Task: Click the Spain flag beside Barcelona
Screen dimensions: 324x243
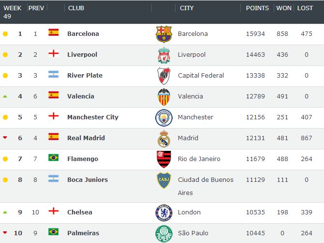Action: click(x=54, y=32)
